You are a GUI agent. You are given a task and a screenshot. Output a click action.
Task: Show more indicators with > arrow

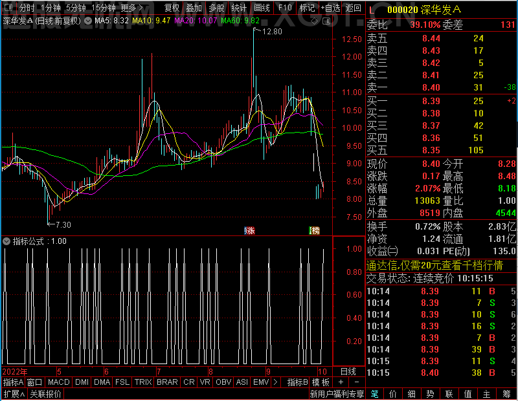tap(276, 382)
